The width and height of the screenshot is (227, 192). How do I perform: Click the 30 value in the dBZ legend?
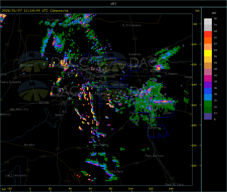[x=215, y=100]
